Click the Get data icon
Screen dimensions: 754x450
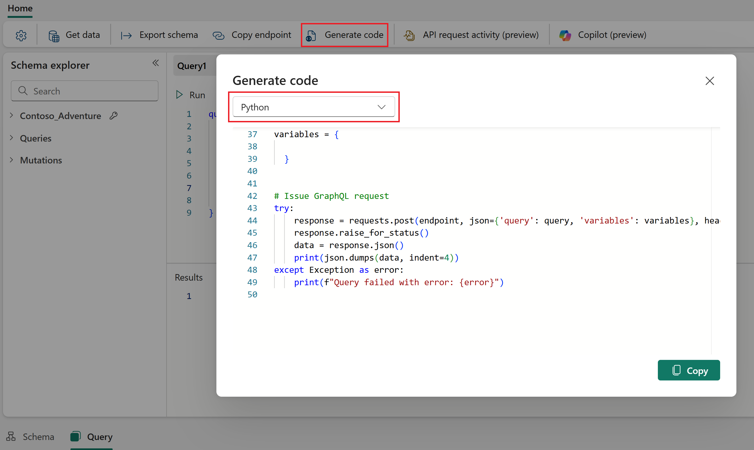tap(54, 35)
